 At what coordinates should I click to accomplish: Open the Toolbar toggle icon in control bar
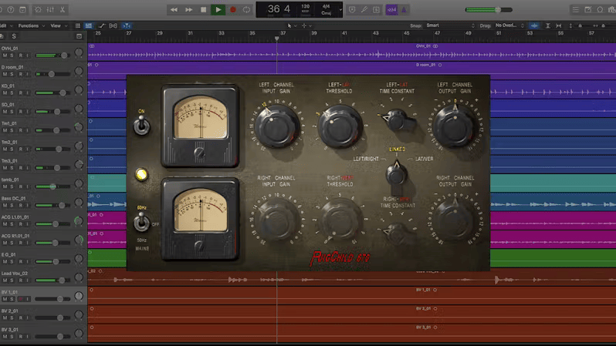(x=23, y=9)
